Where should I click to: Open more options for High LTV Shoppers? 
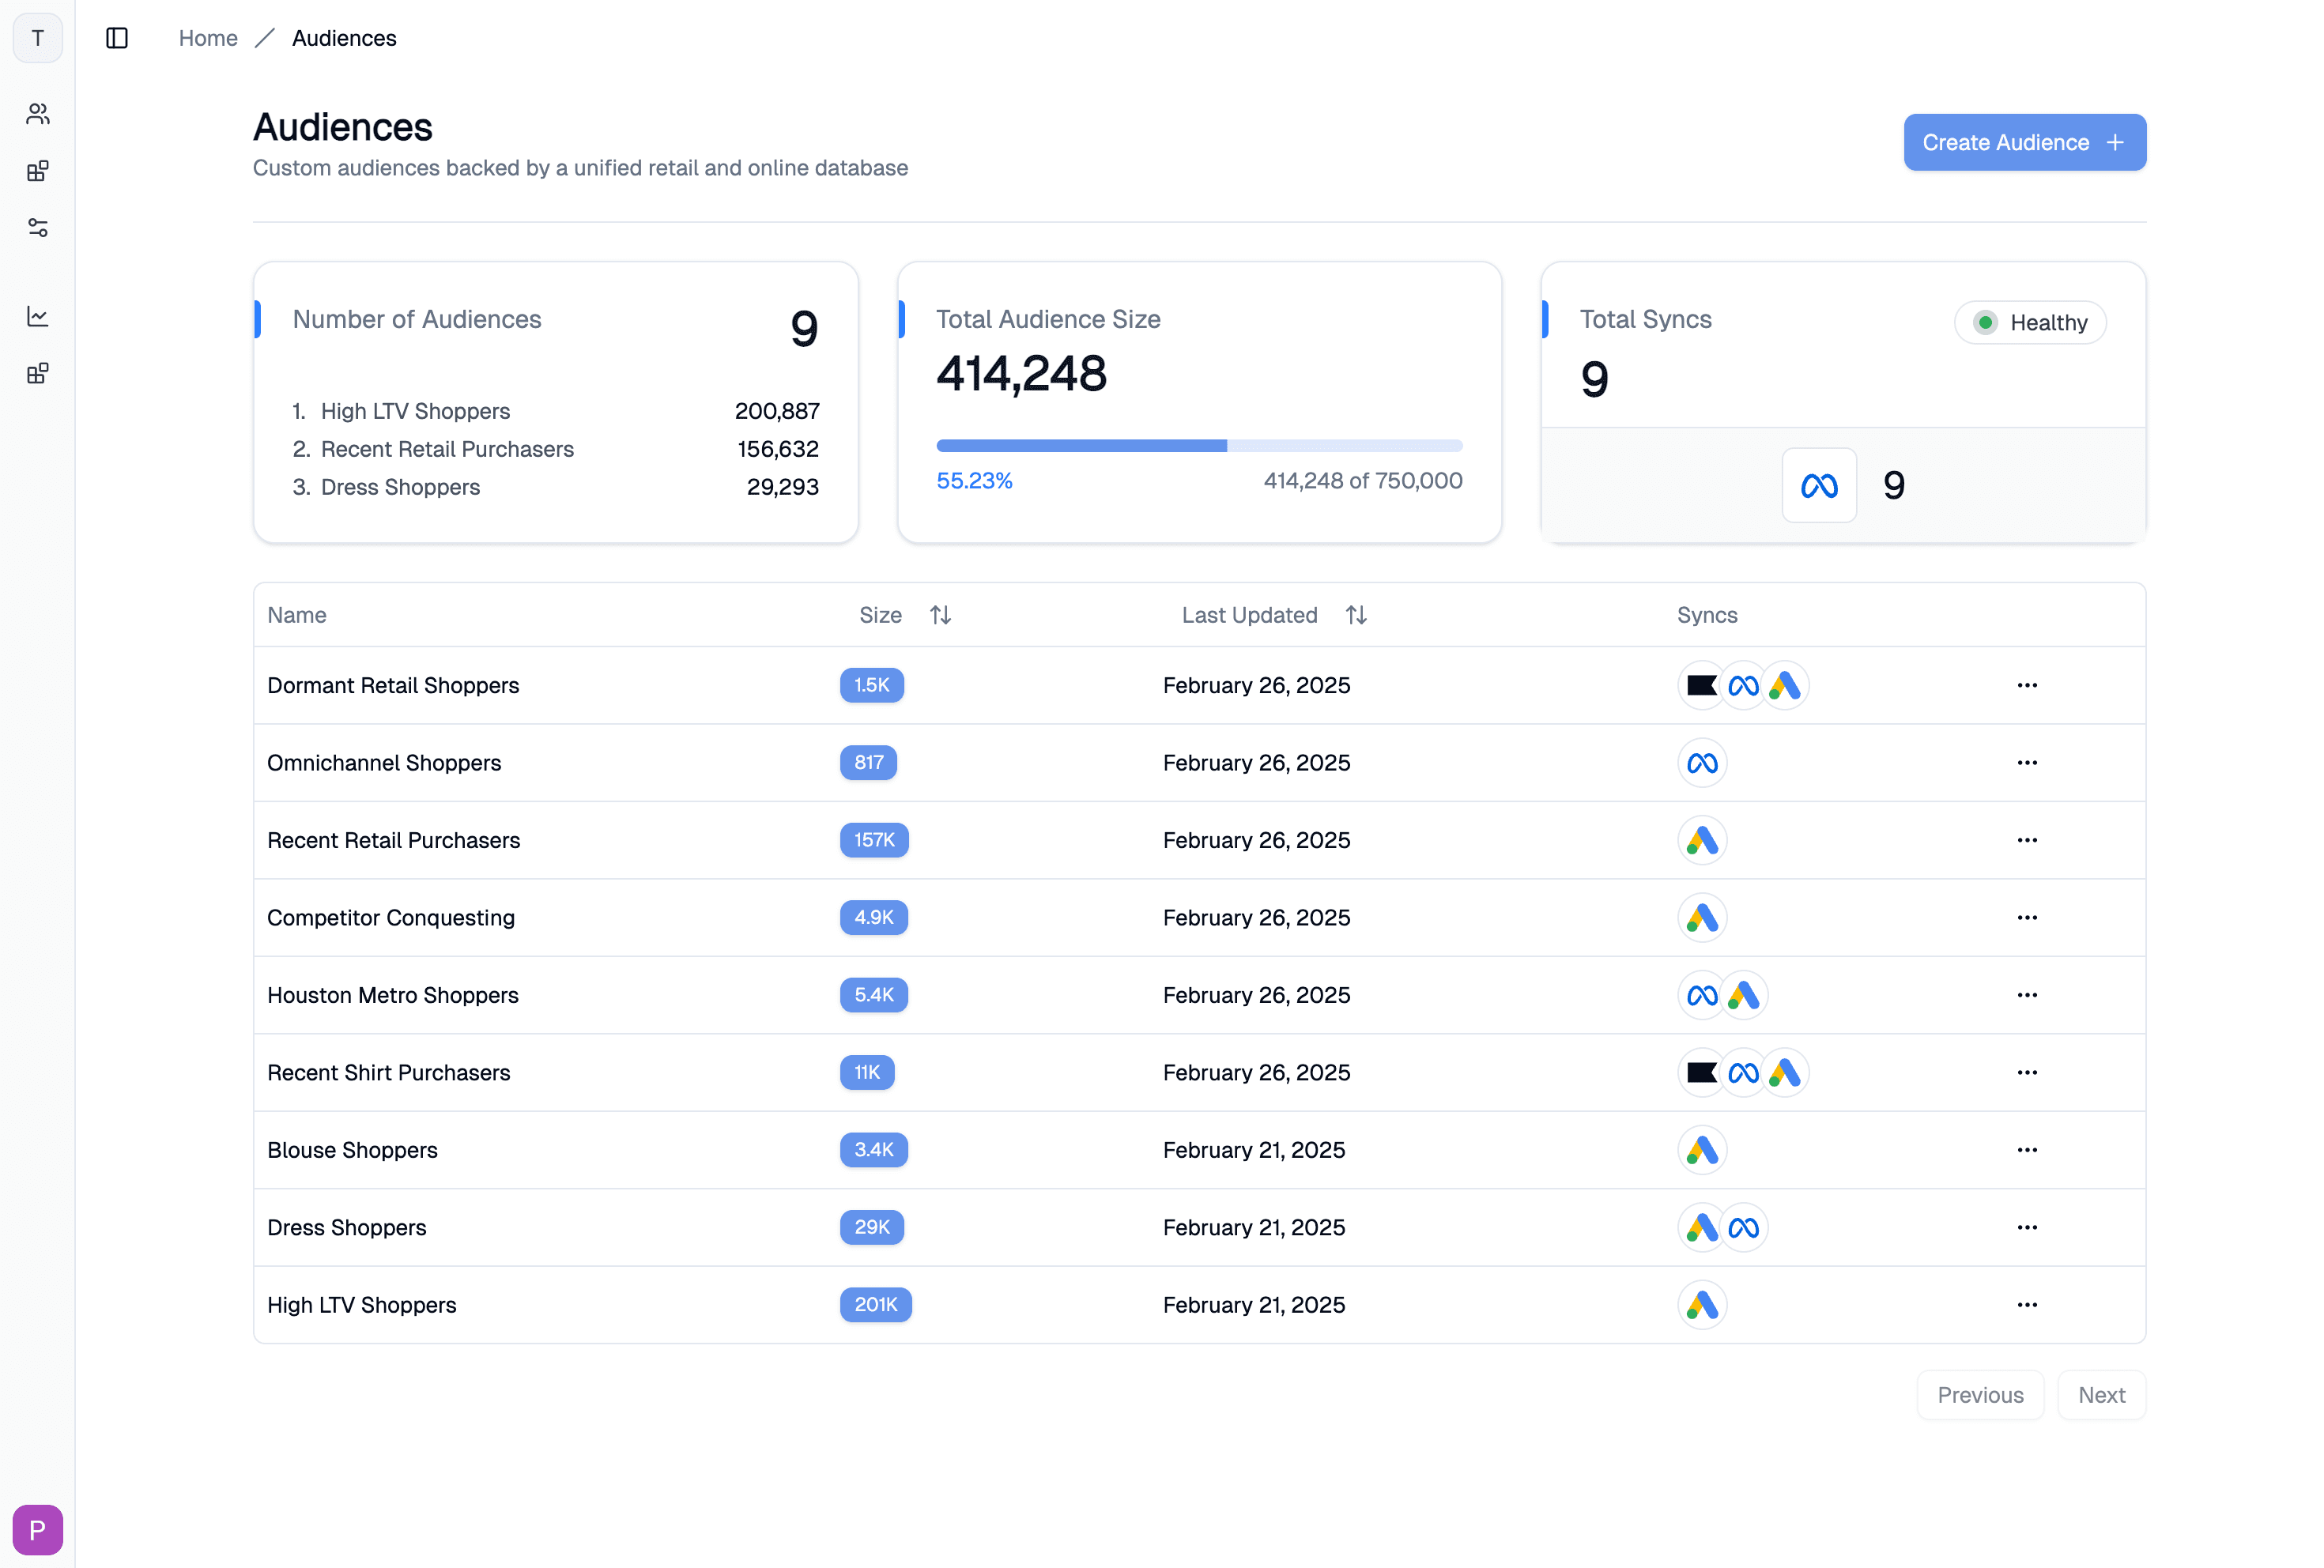pyautogui.click(x=2027, y=1305)
